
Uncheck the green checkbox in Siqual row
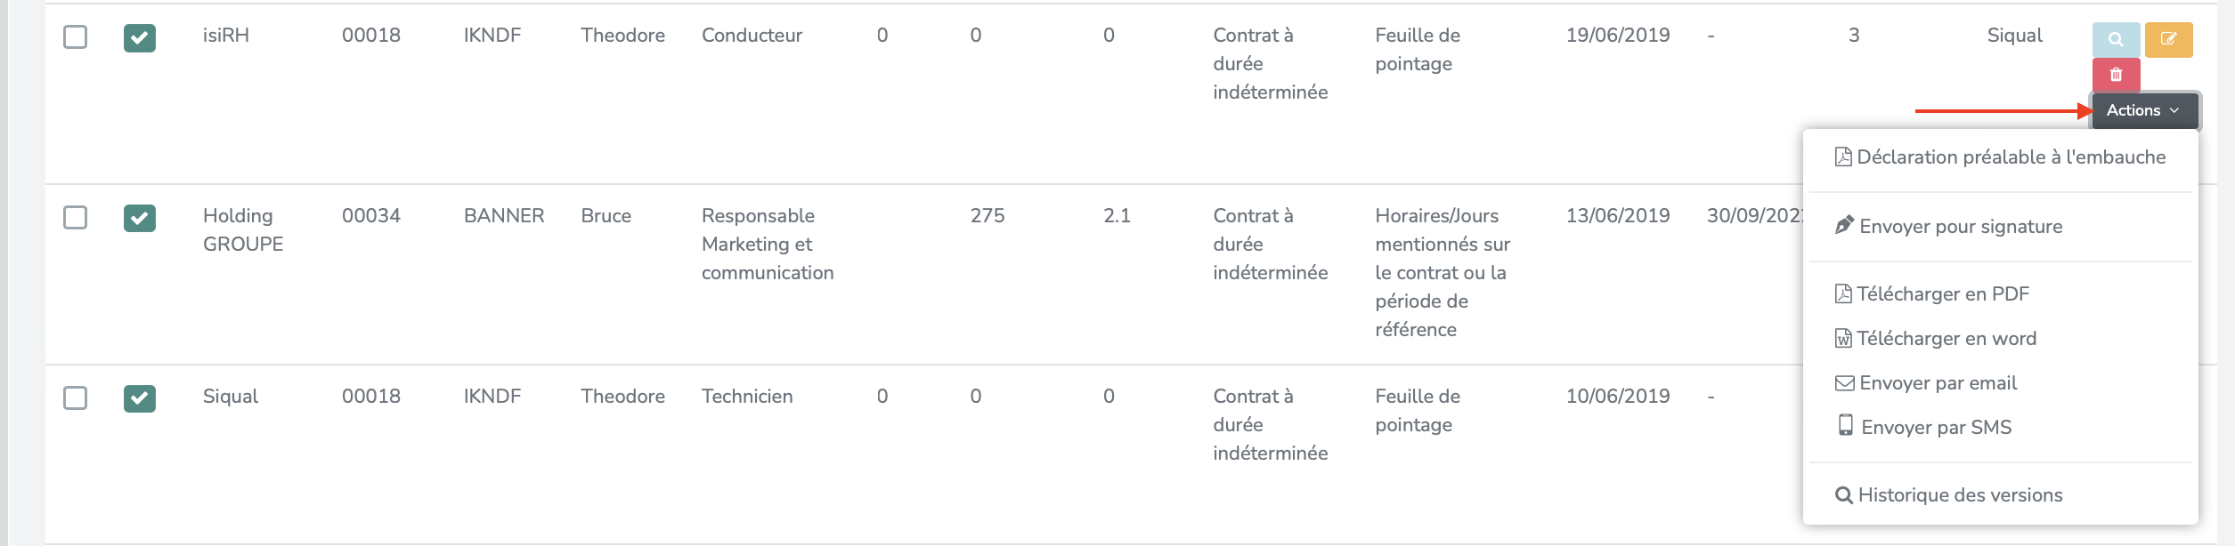140,398
